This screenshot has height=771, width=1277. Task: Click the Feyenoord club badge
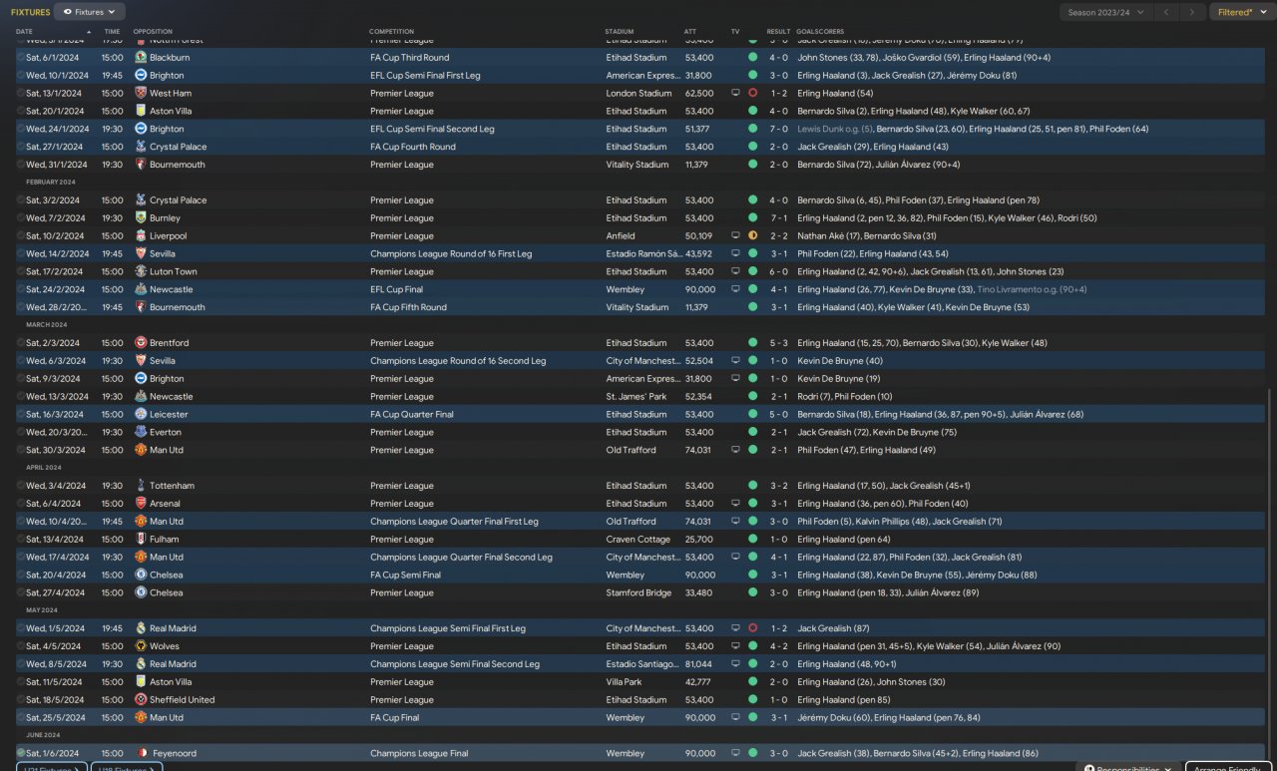[141, 754]
